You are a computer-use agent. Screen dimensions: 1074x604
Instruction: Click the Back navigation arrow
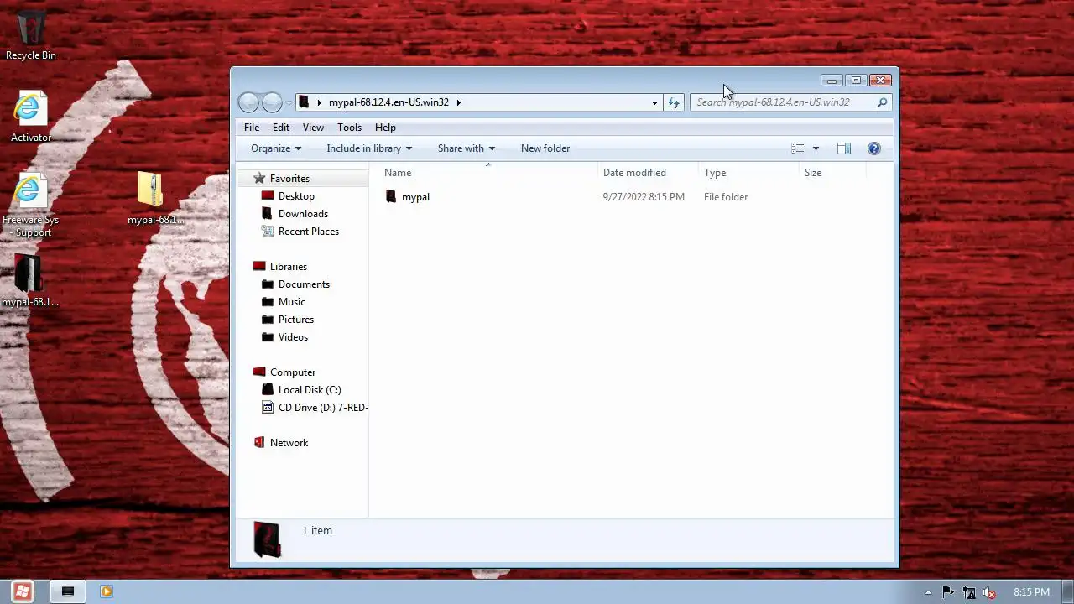pyautogui.click(x=248, y=102)
